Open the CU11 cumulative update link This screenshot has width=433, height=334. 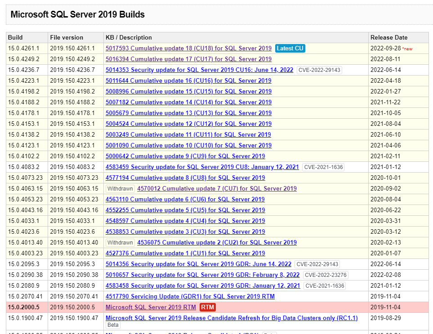[x=188, y=134]
